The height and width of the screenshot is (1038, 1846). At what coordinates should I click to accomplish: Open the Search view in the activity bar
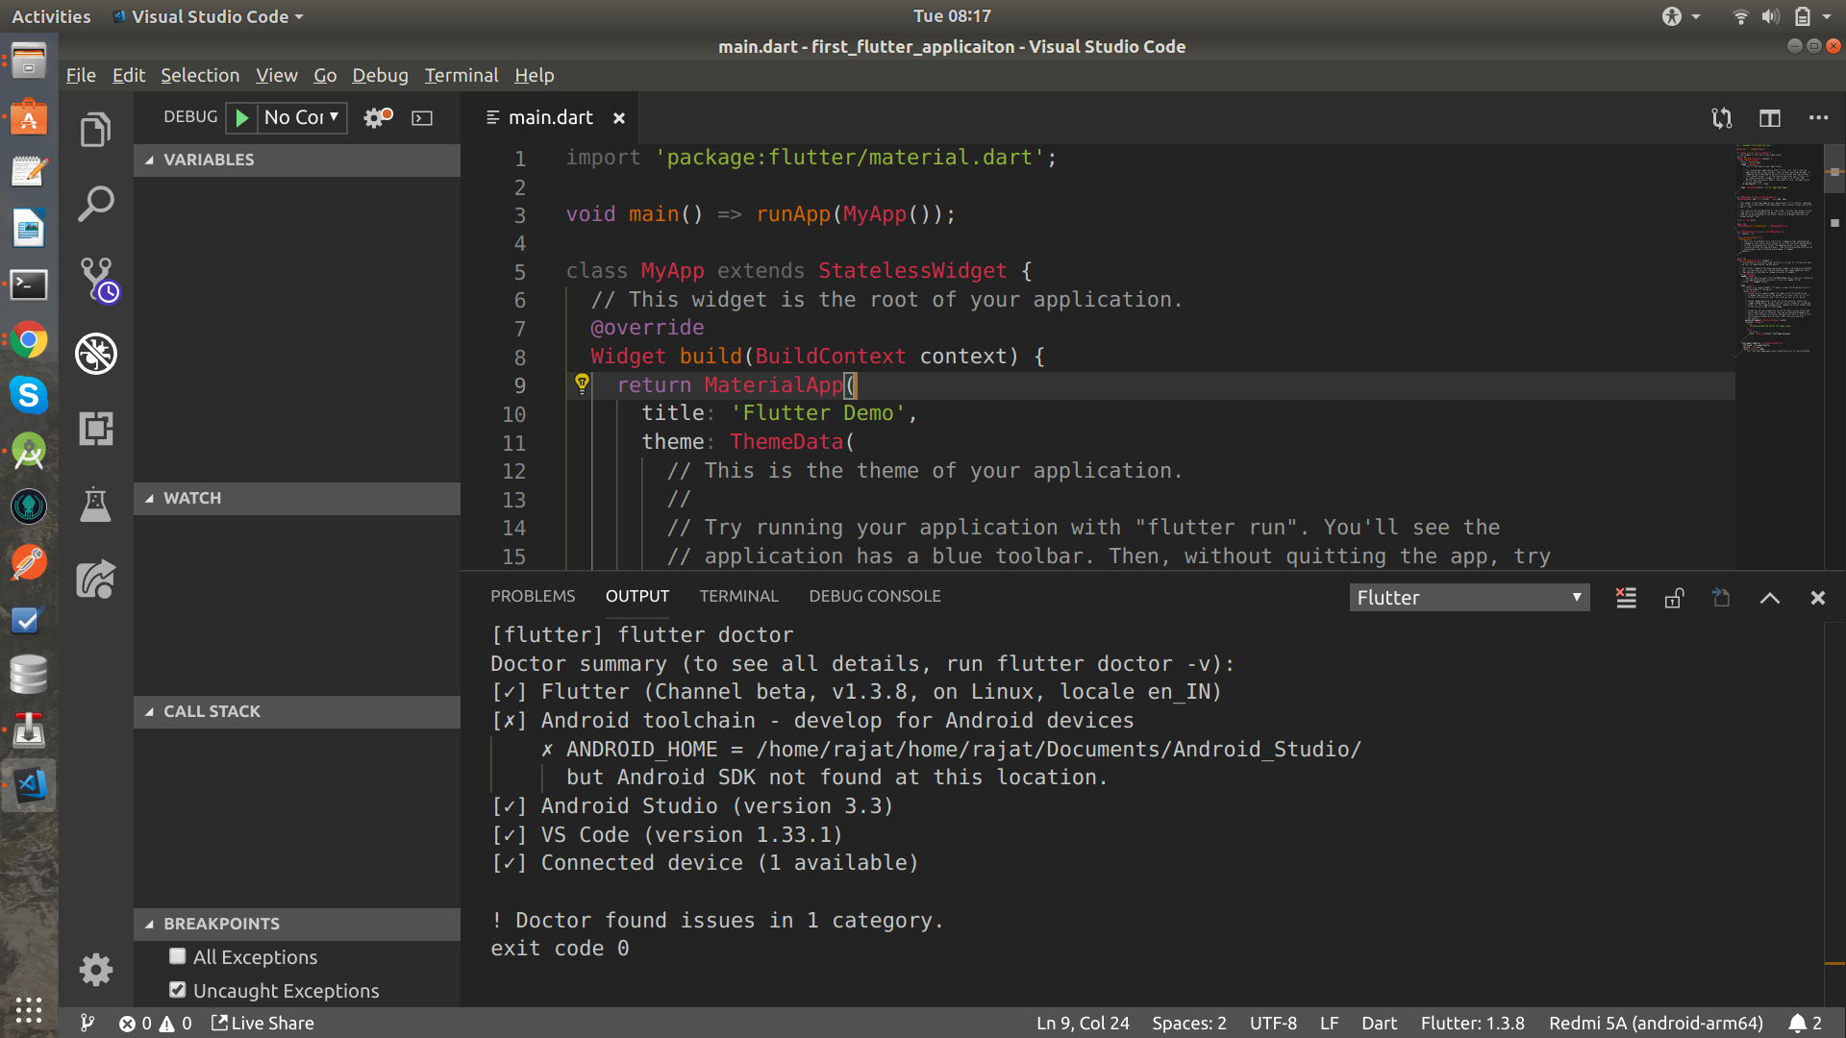click(95, 203)
